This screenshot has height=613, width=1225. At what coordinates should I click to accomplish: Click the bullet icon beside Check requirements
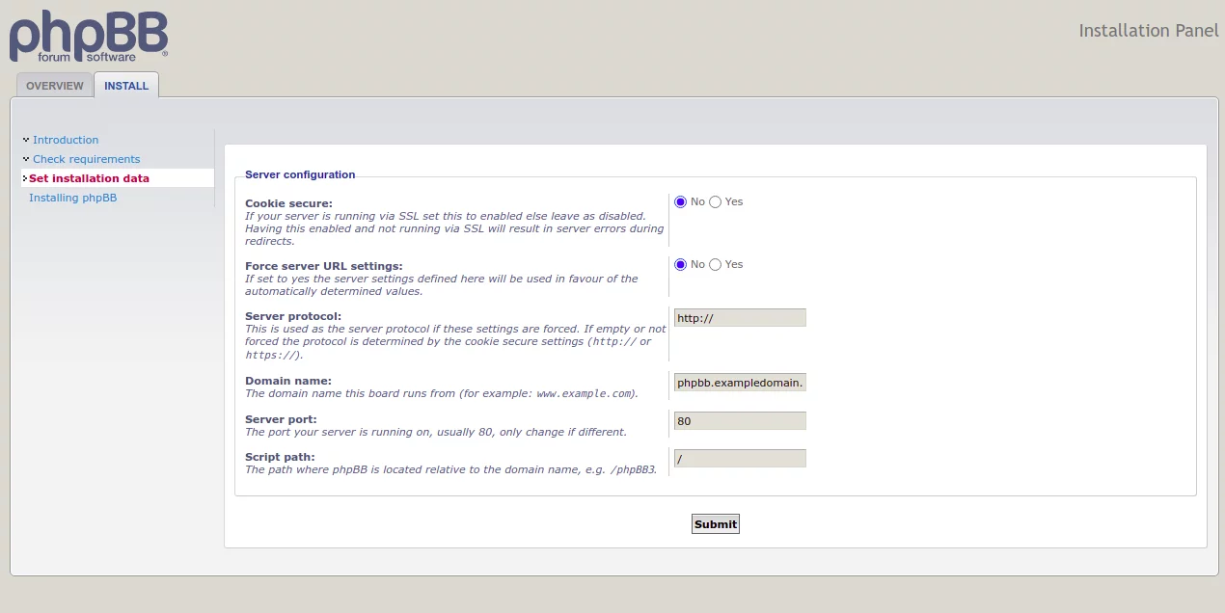coord(26,159)
